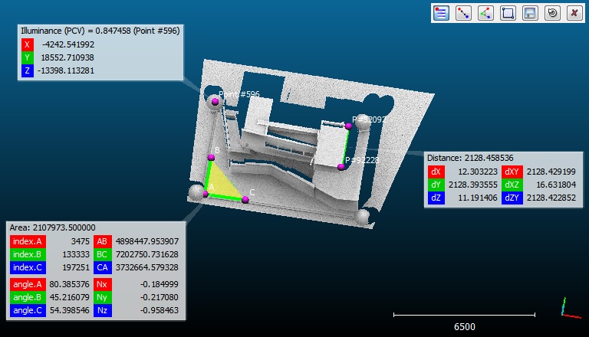Screen dimensions: 589x337
Task: Click the index.C value 197251
Action: (x=75, y=267)
